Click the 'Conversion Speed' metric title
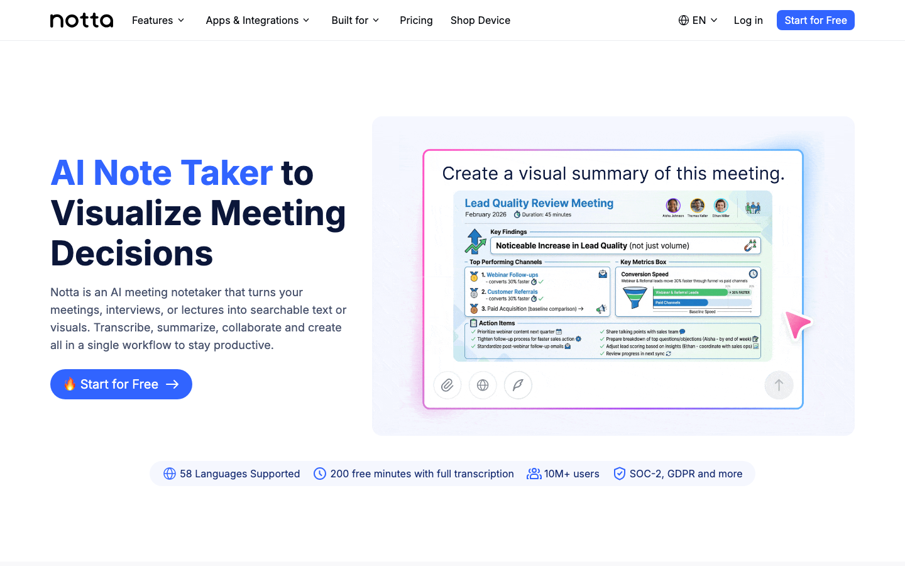The height and width of the screenshot is (566, 905). [645, 274]
